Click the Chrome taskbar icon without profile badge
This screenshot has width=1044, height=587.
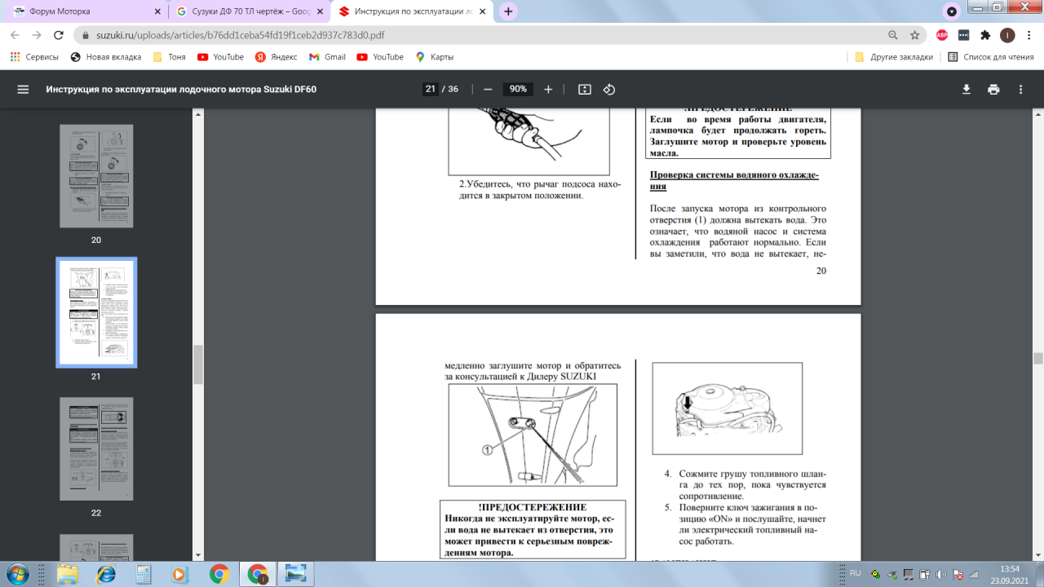[x=219, y=573]
